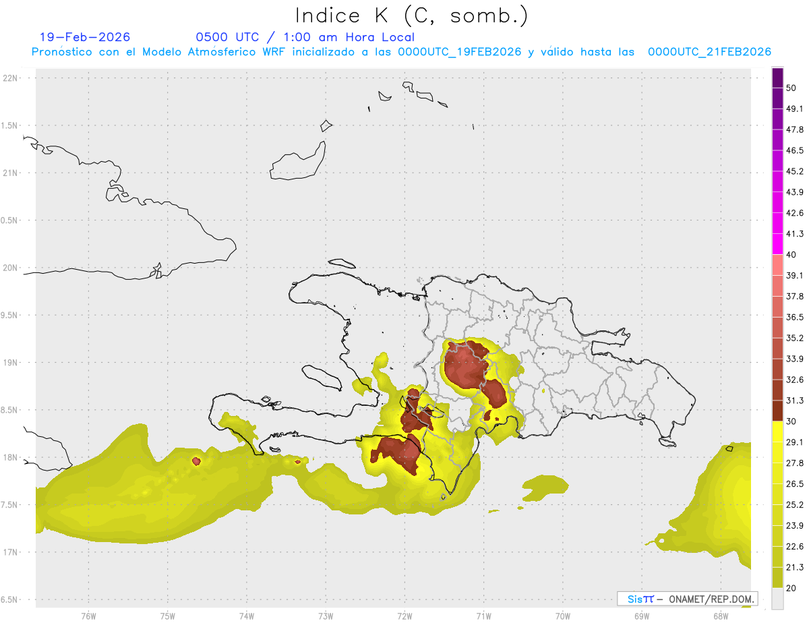Click the 'ONAMET/REP.DOM.' credit label

point(713,599)
